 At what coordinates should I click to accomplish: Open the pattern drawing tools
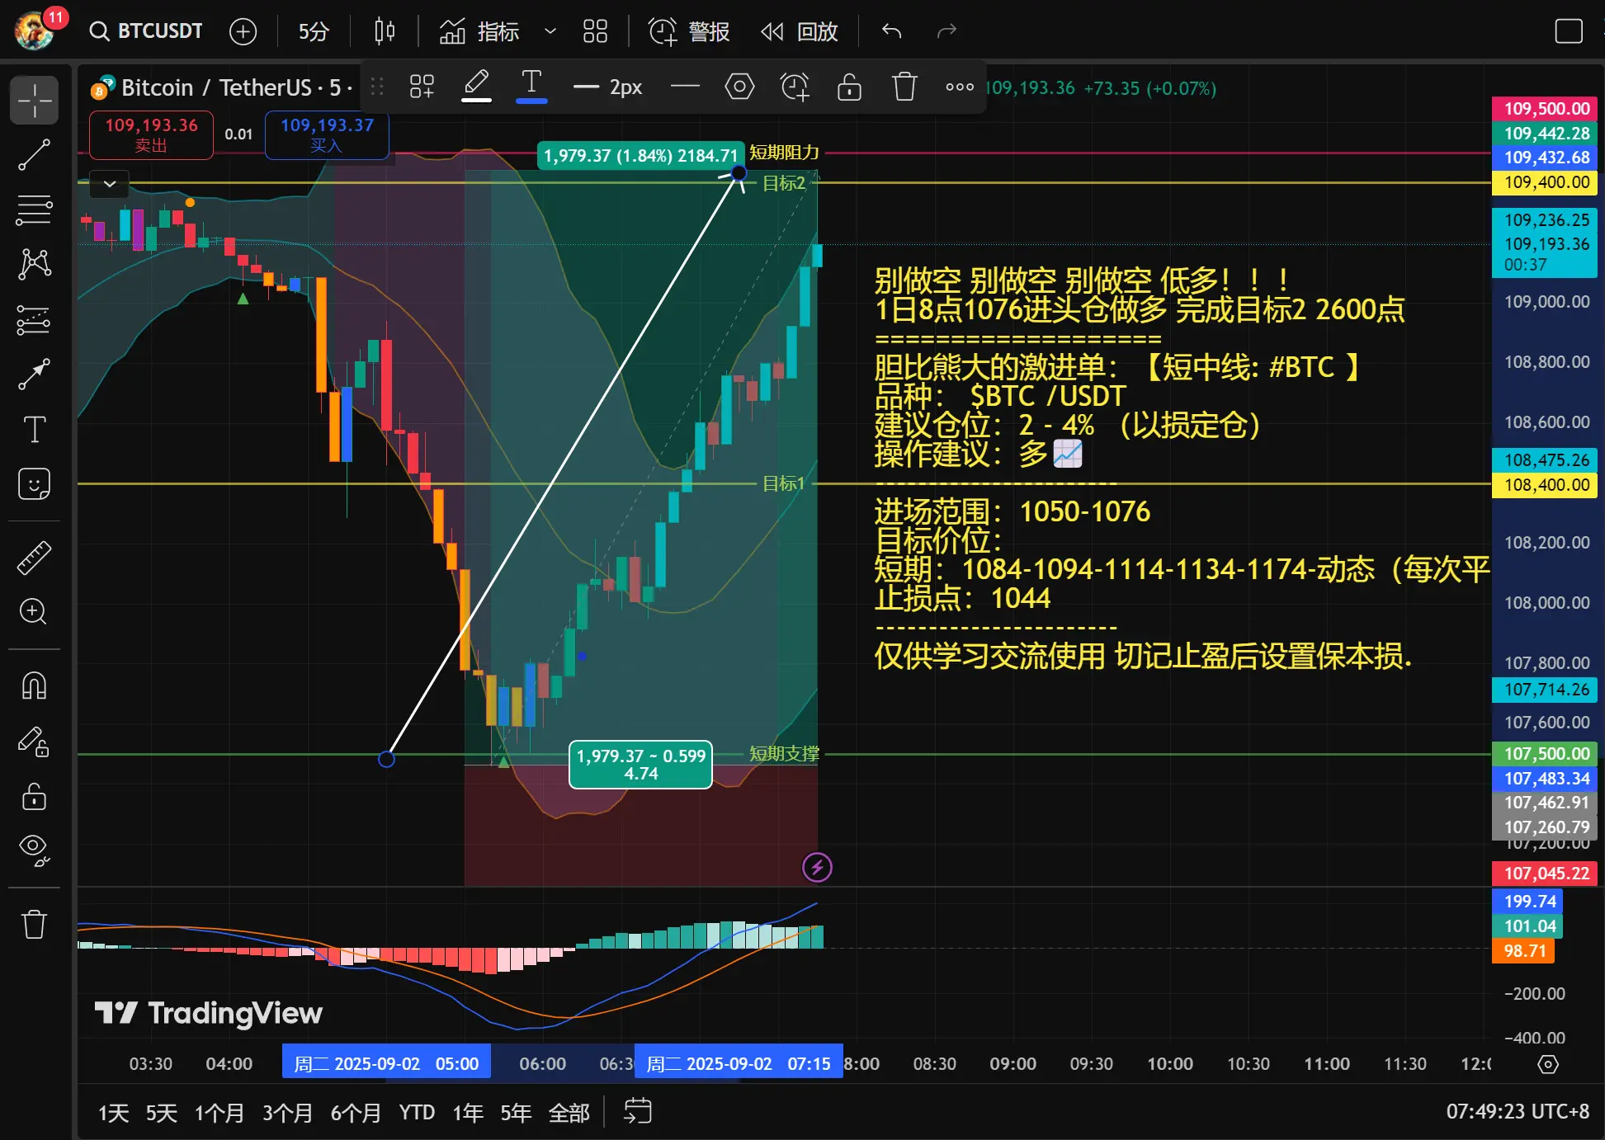34,264
